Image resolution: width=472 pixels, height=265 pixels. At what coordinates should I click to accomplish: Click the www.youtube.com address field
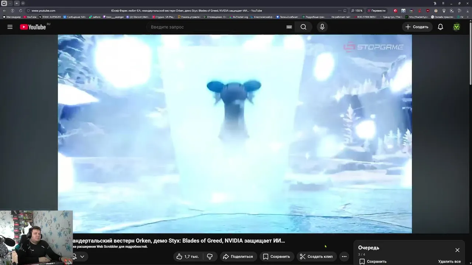pos(44,11)
